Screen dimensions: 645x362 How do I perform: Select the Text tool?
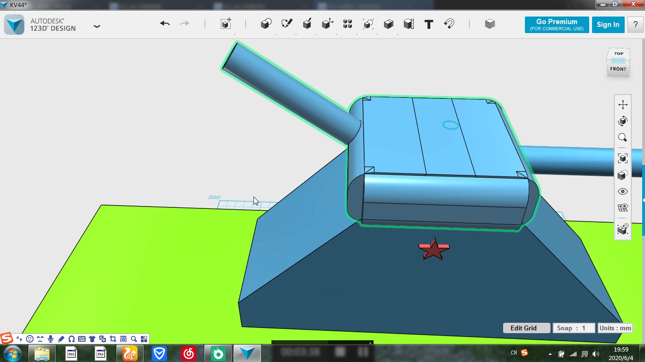click(429, 25)
